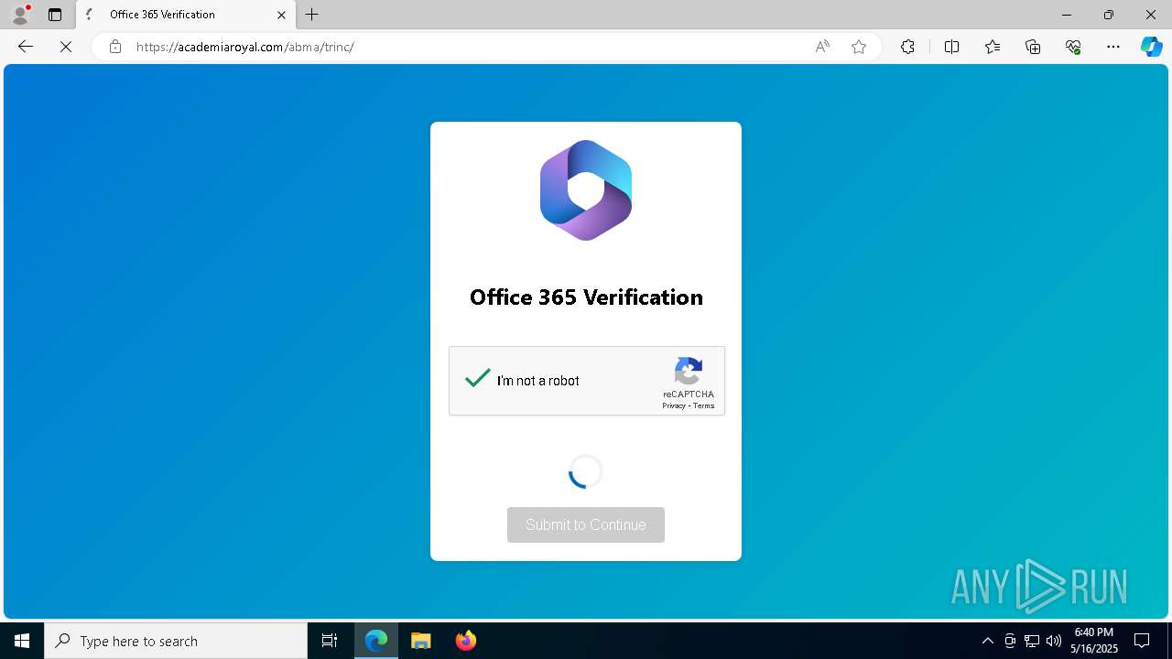Open a new browser tab
This screenshot has width=1172, height=659.
click(312, 15)
